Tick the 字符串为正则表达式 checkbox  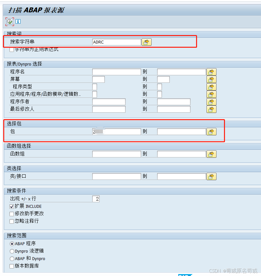[x=12, y=50]
